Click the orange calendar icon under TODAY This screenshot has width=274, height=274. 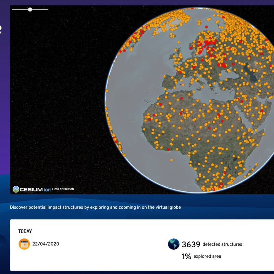pyautogui.click(x=24, y=244)
